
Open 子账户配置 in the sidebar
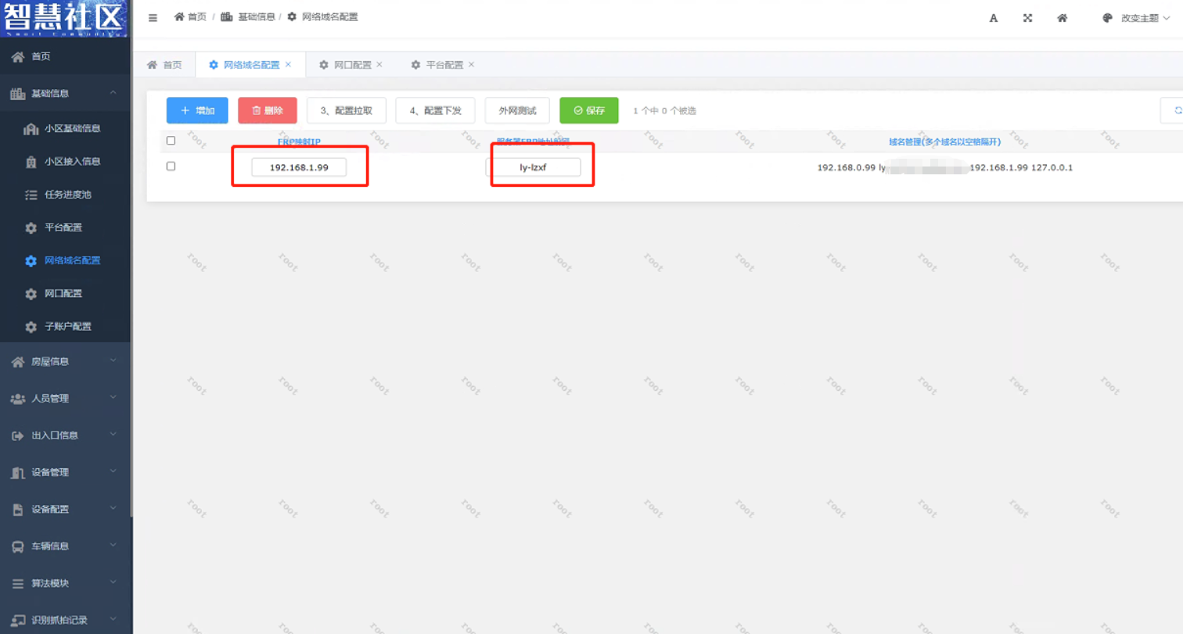click(67, 327)
